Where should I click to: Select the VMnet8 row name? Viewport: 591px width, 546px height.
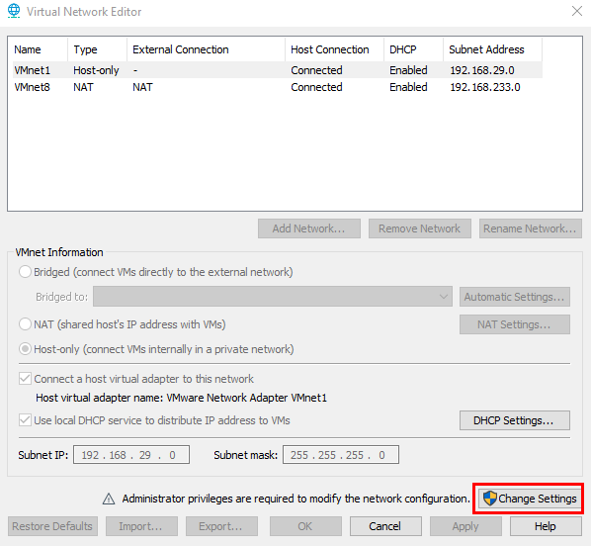32,87
